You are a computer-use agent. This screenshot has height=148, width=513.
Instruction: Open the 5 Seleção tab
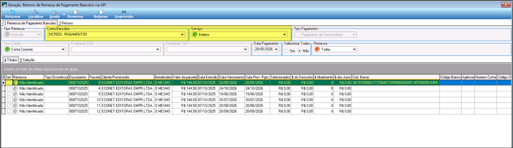pos(27,60)
